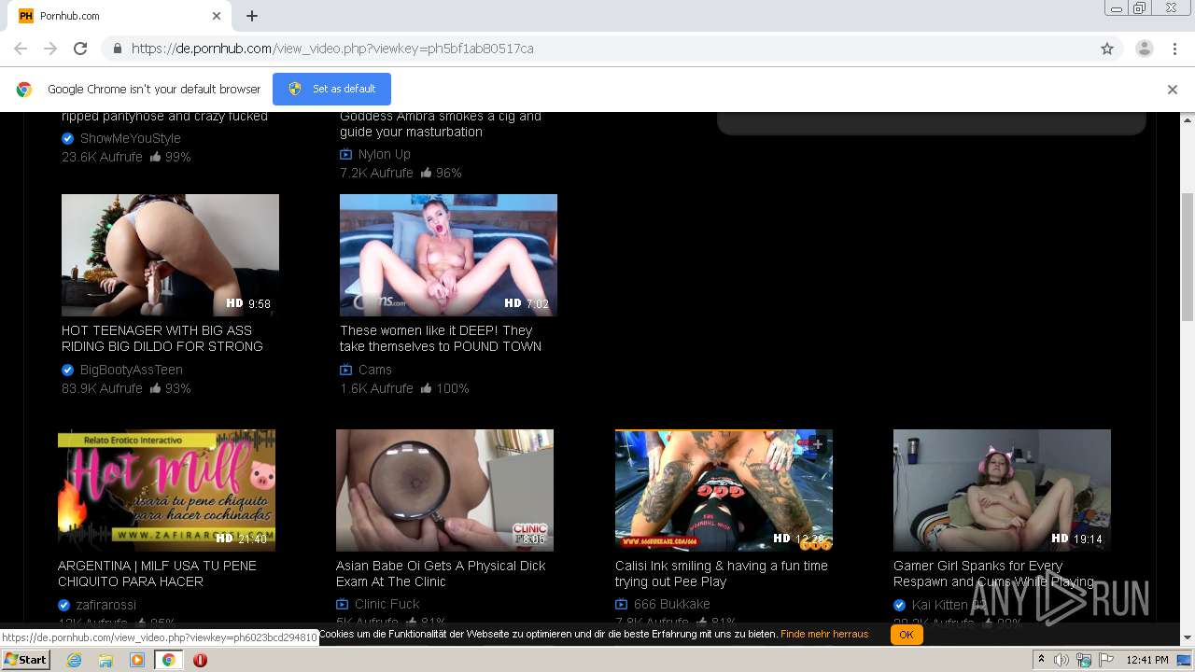Launch Internet Explorer from the taskbar
Viewport: 1195px width, 672px height.
pos(74,660)
